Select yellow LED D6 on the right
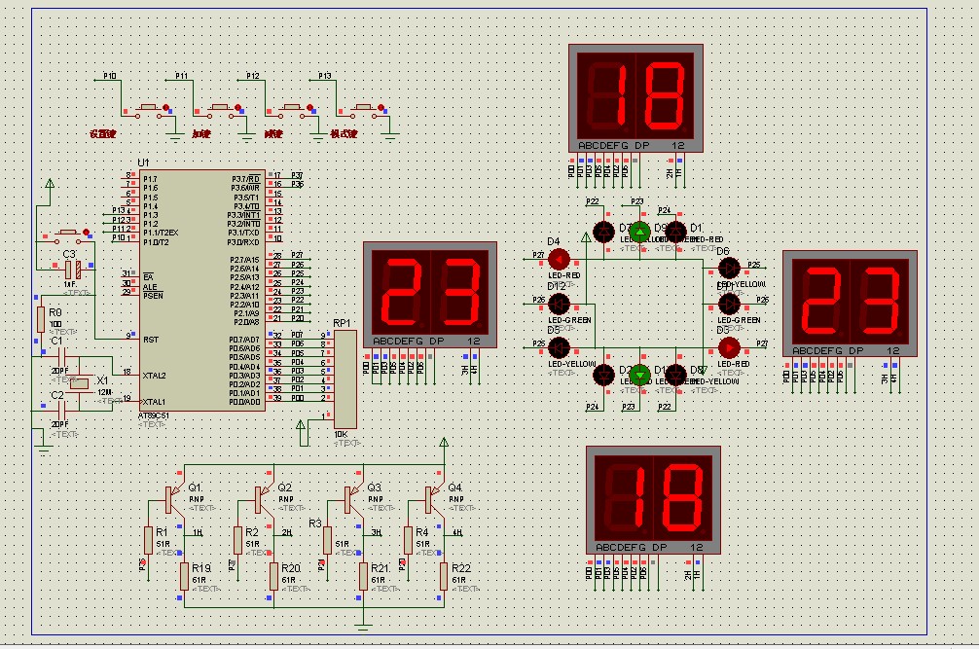This screenshot has width=979, height=649. [729, 268]
